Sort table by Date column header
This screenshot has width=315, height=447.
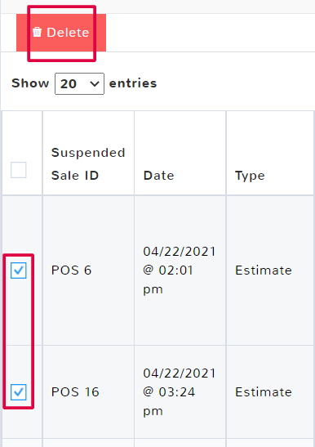159,176
